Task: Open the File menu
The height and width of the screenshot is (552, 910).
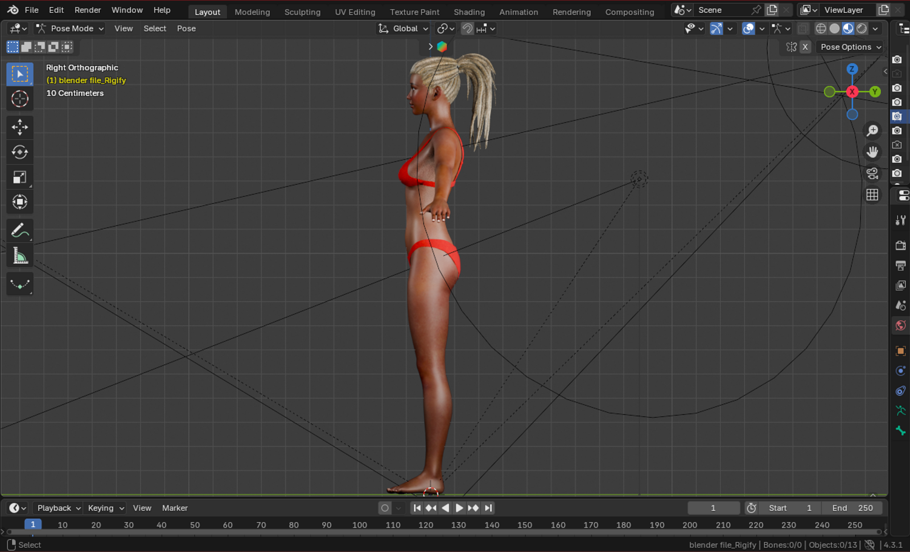Action: coord(32,10)
